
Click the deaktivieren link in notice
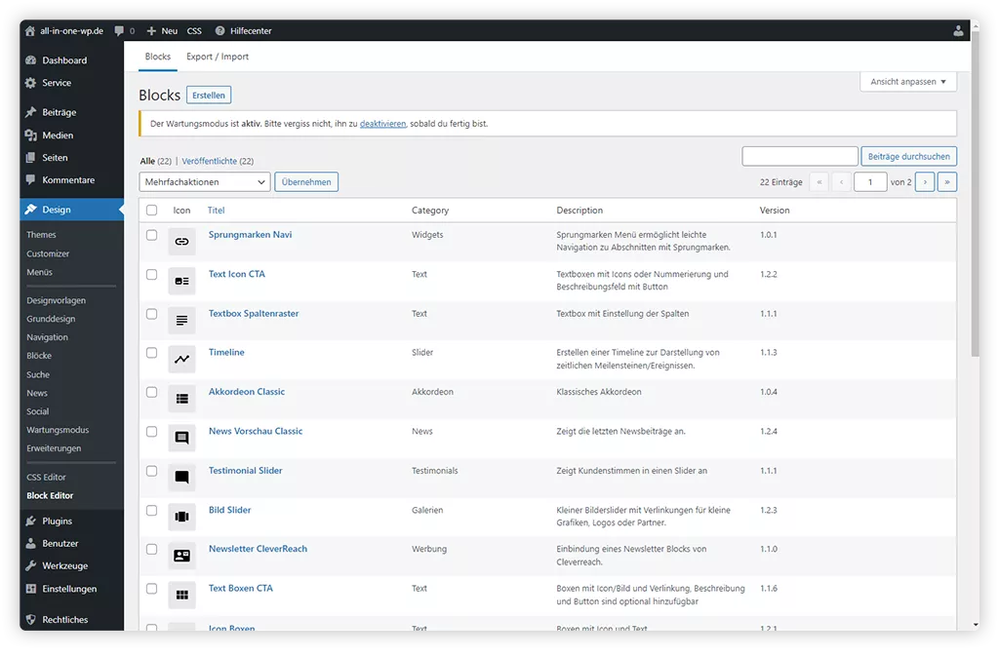pos(382,124)
